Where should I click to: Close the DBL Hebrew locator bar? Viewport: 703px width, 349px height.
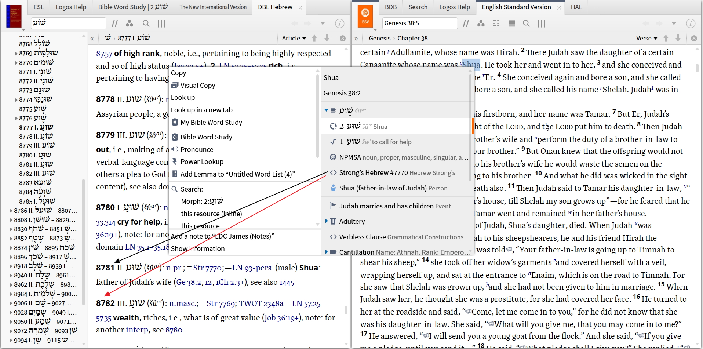pos(343,38)
